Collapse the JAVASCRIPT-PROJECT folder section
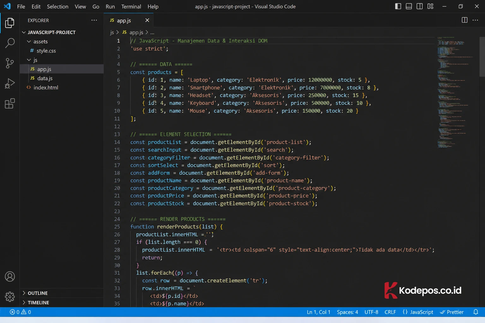Screen dimensions: 485x323 tap(62, 32)
